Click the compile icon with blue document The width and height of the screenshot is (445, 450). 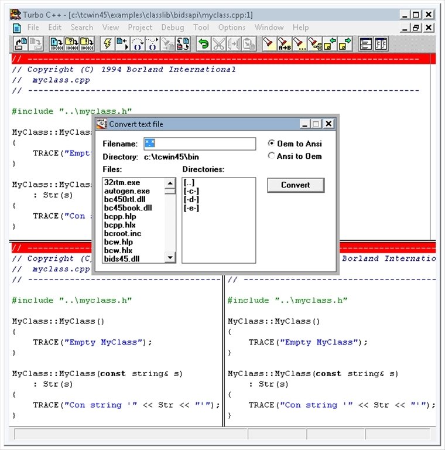[56, 44]
